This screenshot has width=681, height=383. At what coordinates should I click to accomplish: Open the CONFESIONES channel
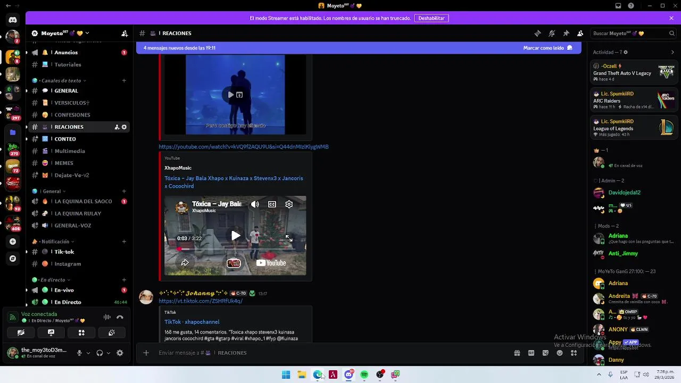click(x=79, y=115)
